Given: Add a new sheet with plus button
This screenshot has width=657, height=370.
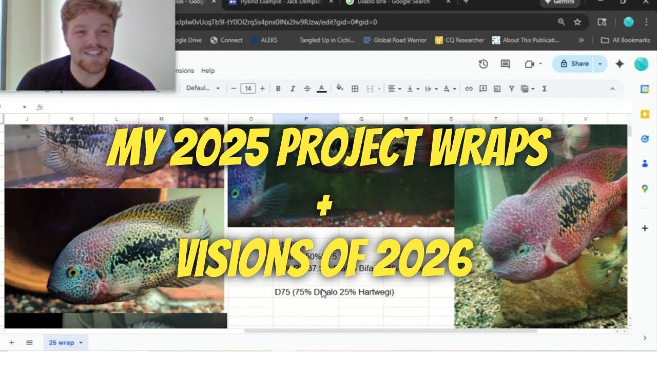Looking at the screenshot, I should click(11, 342).
